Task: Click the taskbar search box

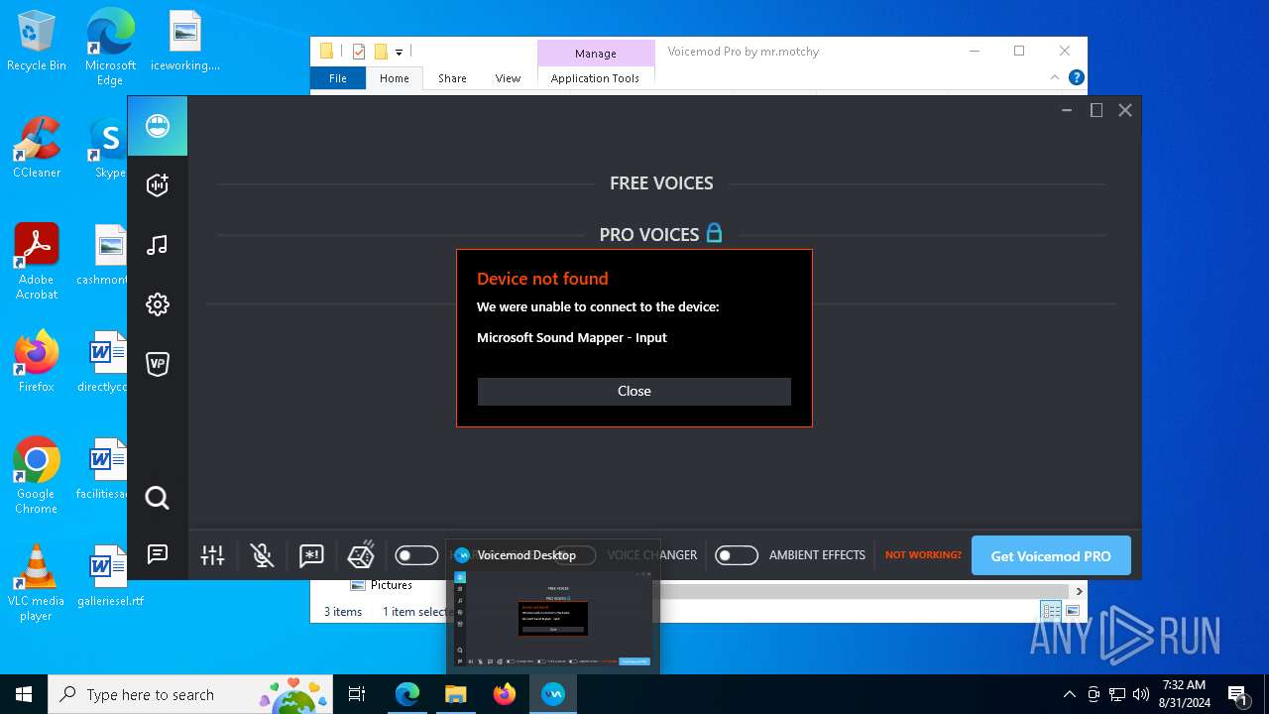Action: pyautogui.click(x=190, y=694)
